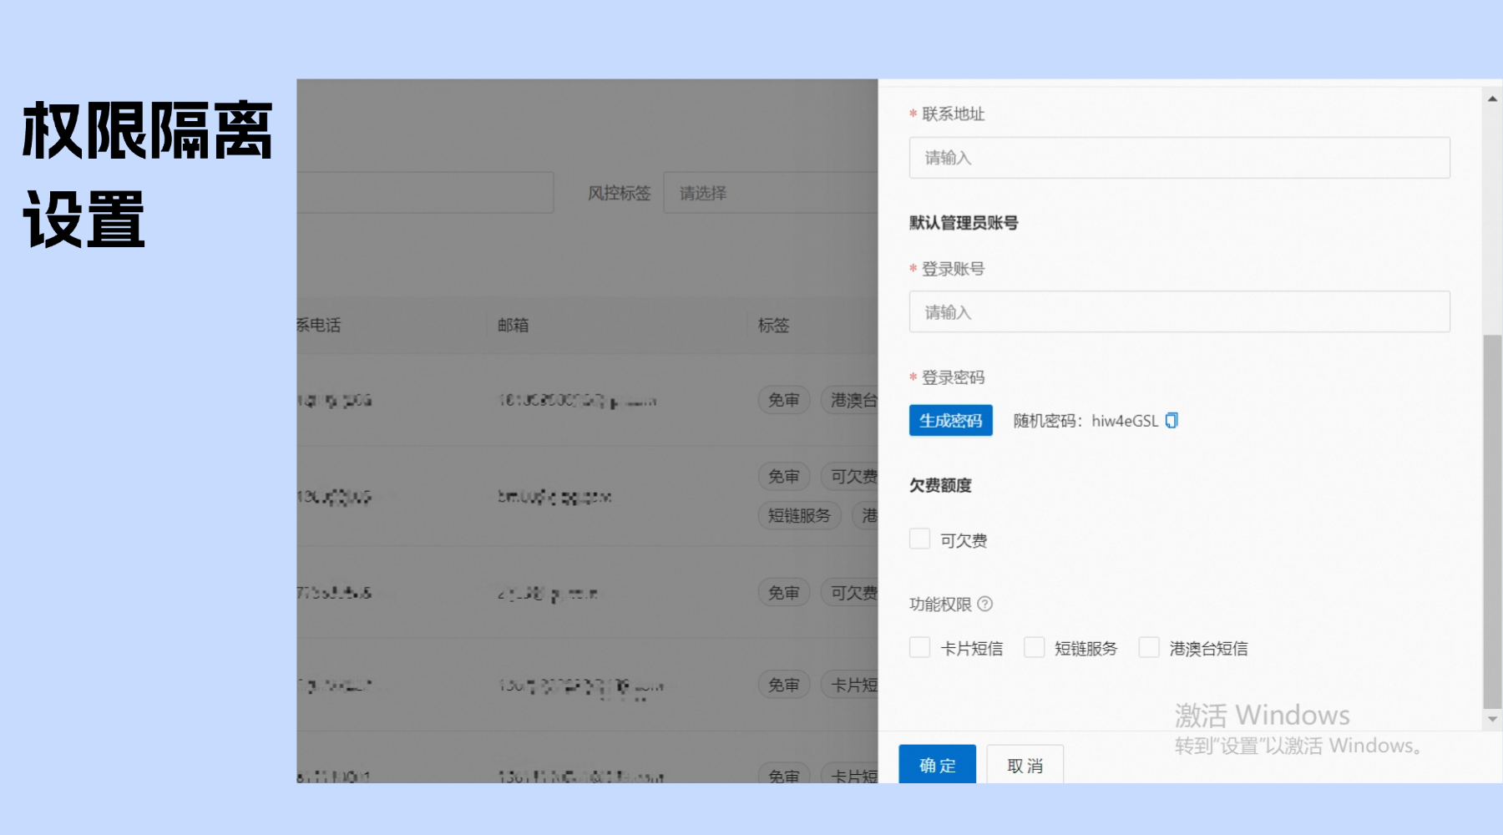Open the 功能权限 help tooltip icon
This screenshot has width=1503, height=835.
[x=985, y=604]
